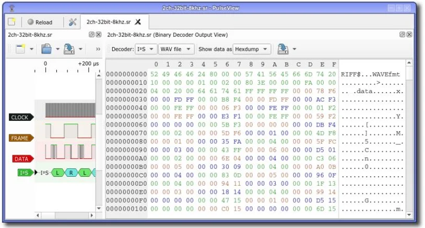425x228 pixels.
Task: Float the Binary Decoder Output View panel
Action: pos(402,35)
